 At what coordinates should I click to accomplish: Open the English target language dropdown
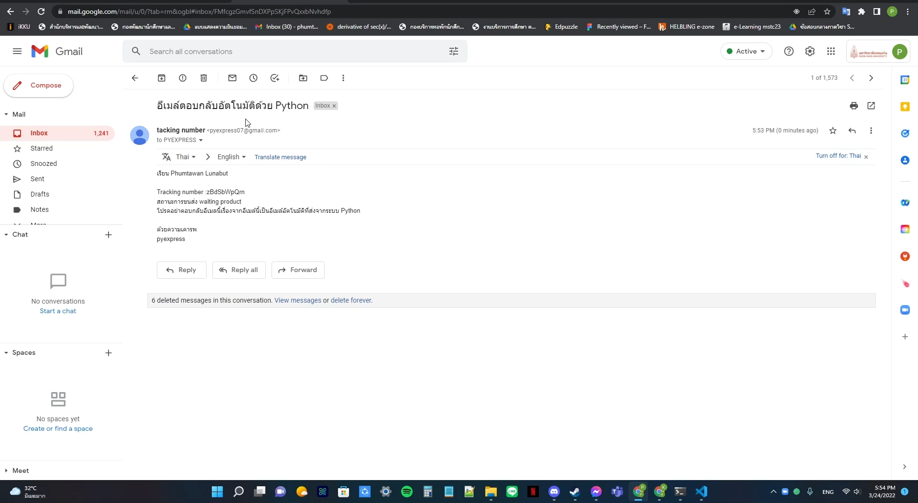click(232, 157)
